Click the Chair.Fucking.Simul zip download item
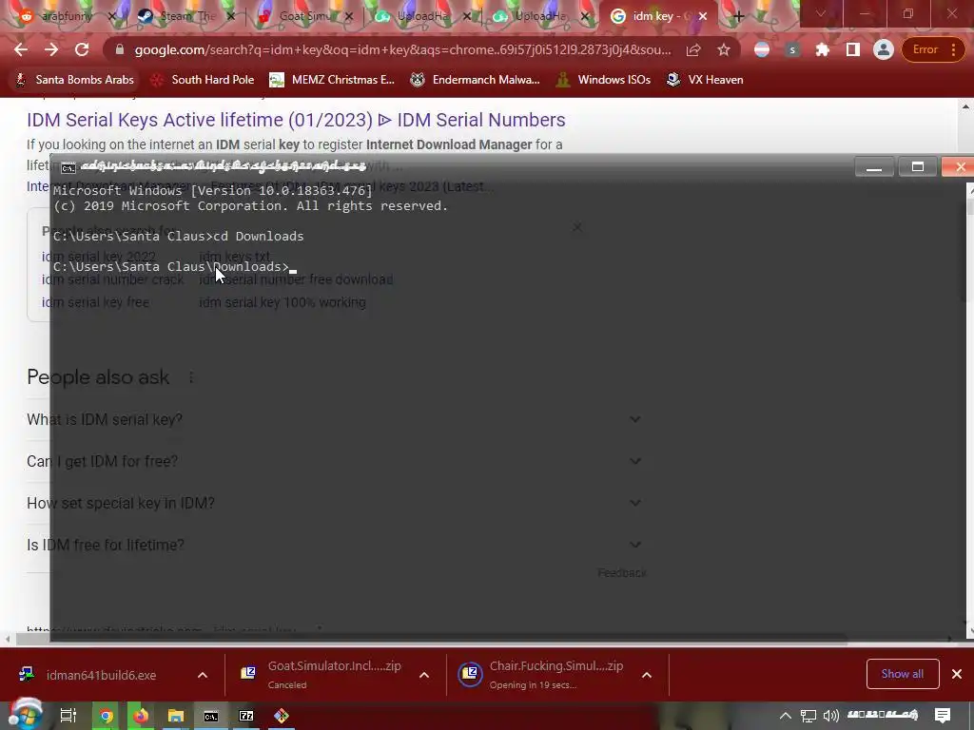This screenshot has width=974, height=730. [541, 675]
